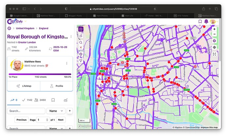Toggle the sort direction arrow button
This screenshot has height=136, width=227.
(x=69, y=111)
